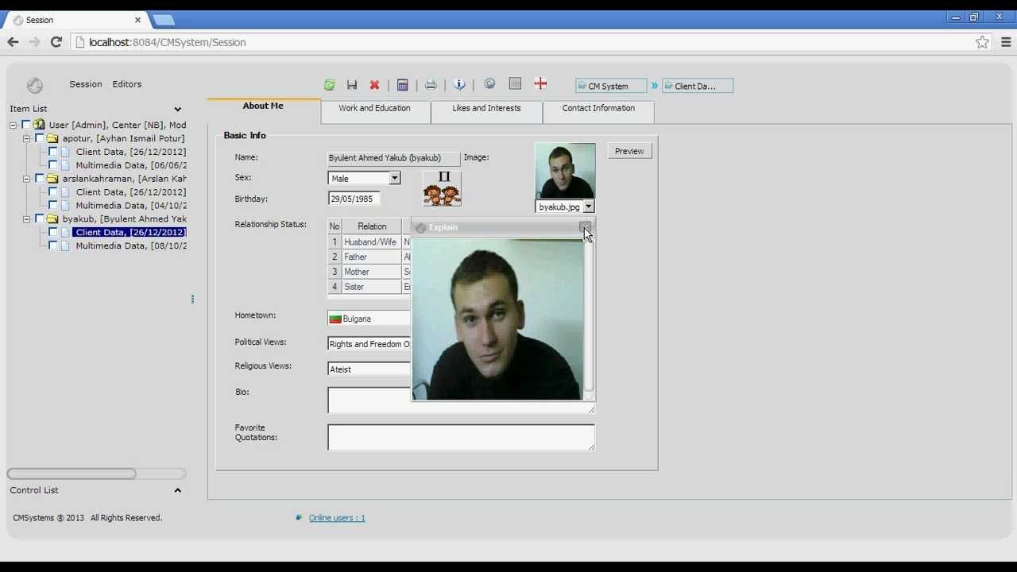Collapse the Item List panel chevron
1017x572 pixels.
177,109
